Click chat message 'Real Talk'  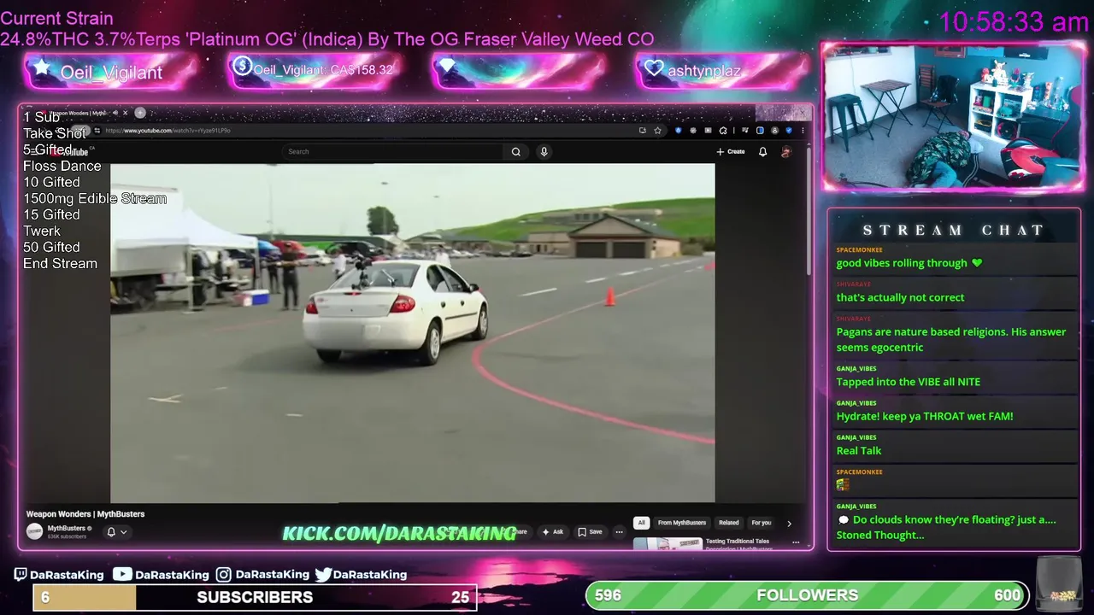point(859,450)
